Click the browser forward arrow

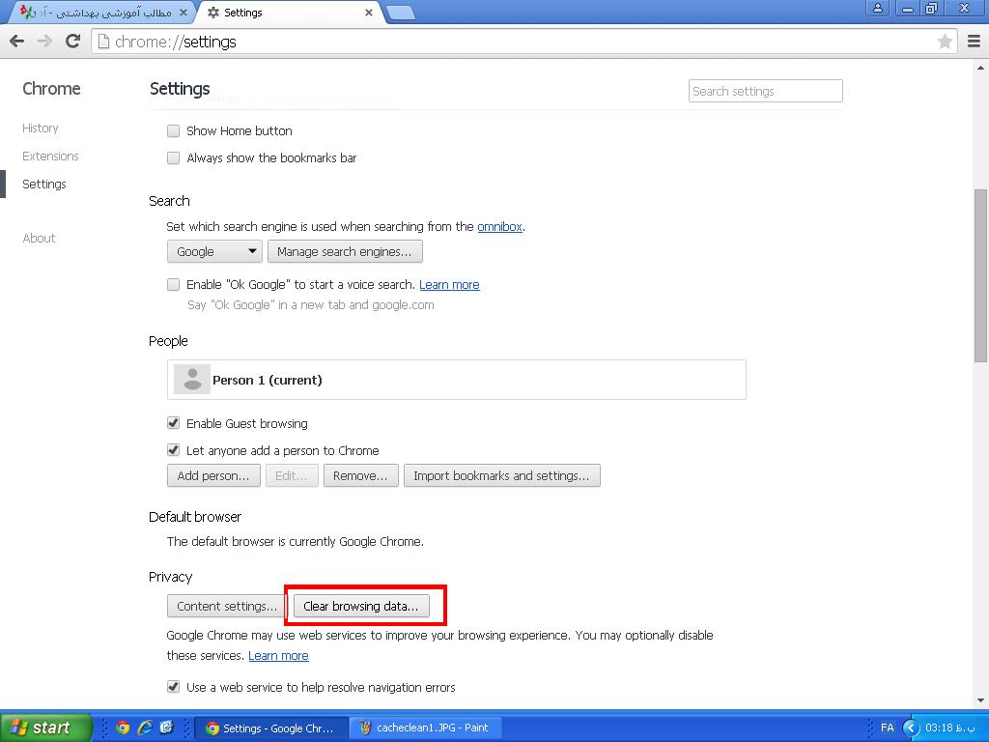click(44, 42)
